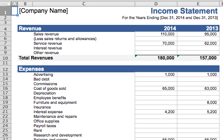Select the Rent label
The image size is (223, 140).
pyautogui.click(x=38, y=131)
